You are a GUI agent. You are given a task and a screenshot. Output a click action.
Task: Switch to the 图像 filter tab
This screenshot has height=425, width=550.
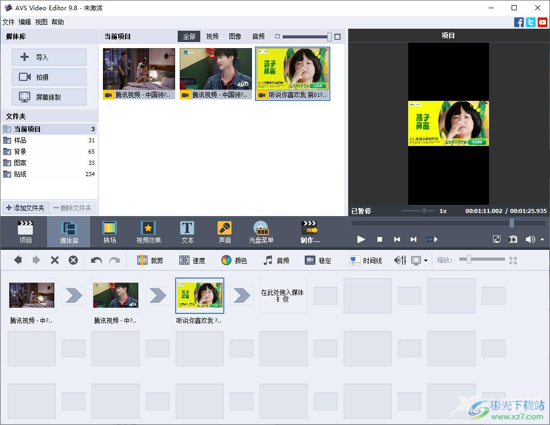(x=235, y=36)
